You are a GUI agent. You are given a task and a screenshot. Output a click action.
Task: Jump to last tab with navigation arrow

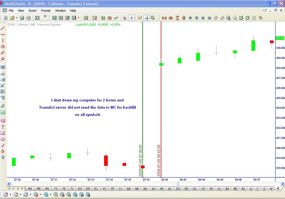click(x=22, y=189)
